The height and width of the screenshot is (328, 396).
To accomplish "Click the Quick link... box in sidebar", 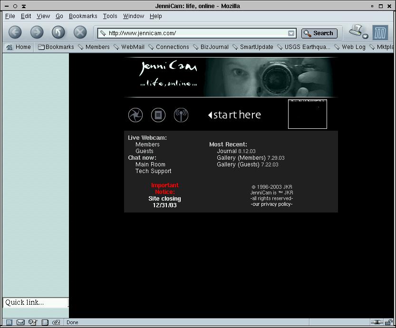I will [x=36, y=302].
